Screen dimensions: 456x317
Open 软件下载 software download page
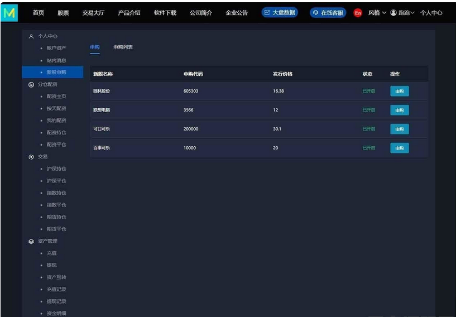pyautogui.click(x=165, y=13)
